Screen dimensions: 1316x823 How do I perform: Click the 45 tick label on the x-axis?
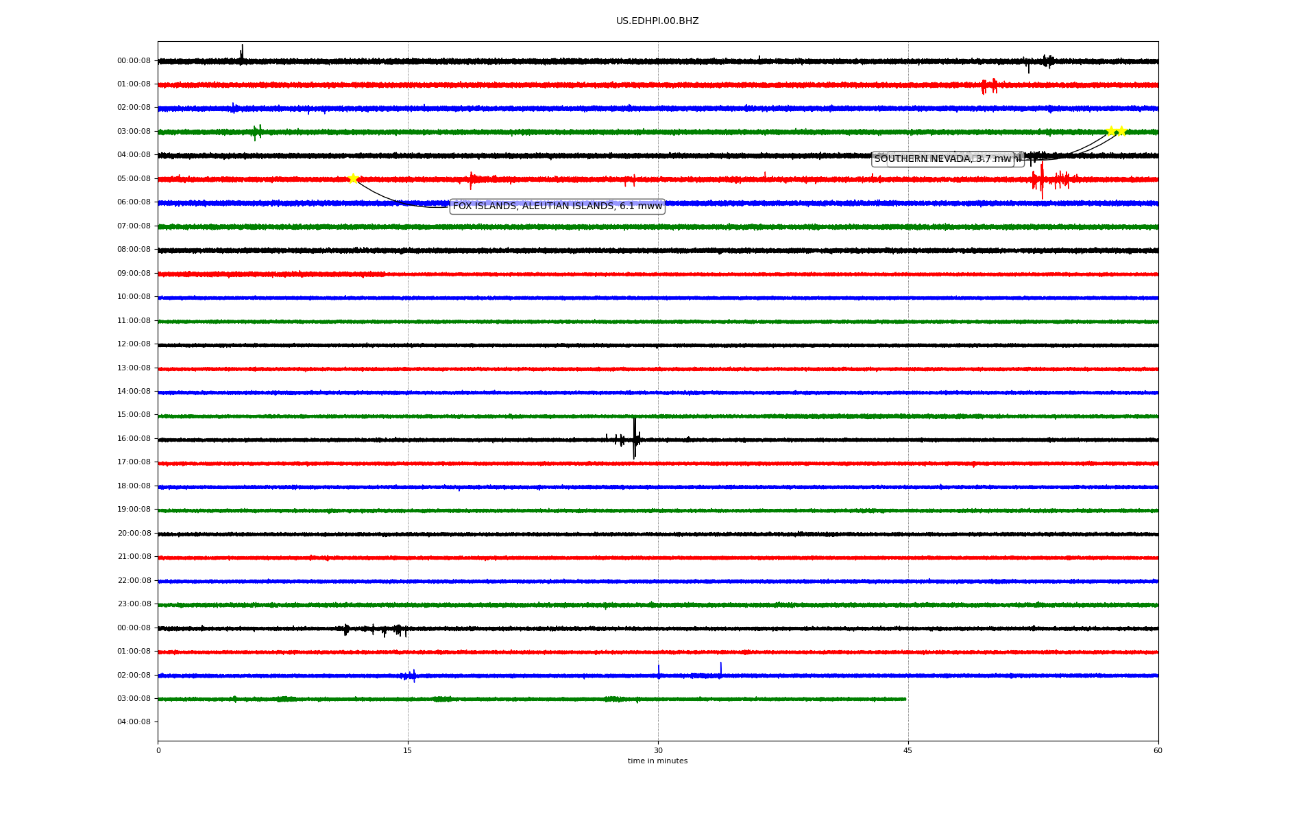908,750
